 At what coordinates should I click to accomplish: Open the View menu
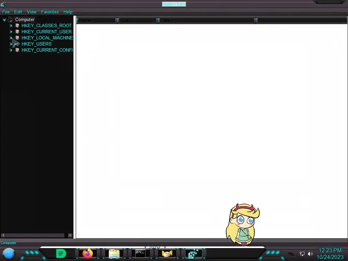[32, 12]
